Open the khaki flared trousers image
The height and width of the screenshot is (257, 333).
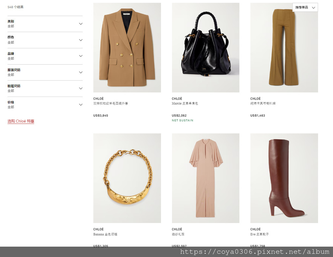284,48
